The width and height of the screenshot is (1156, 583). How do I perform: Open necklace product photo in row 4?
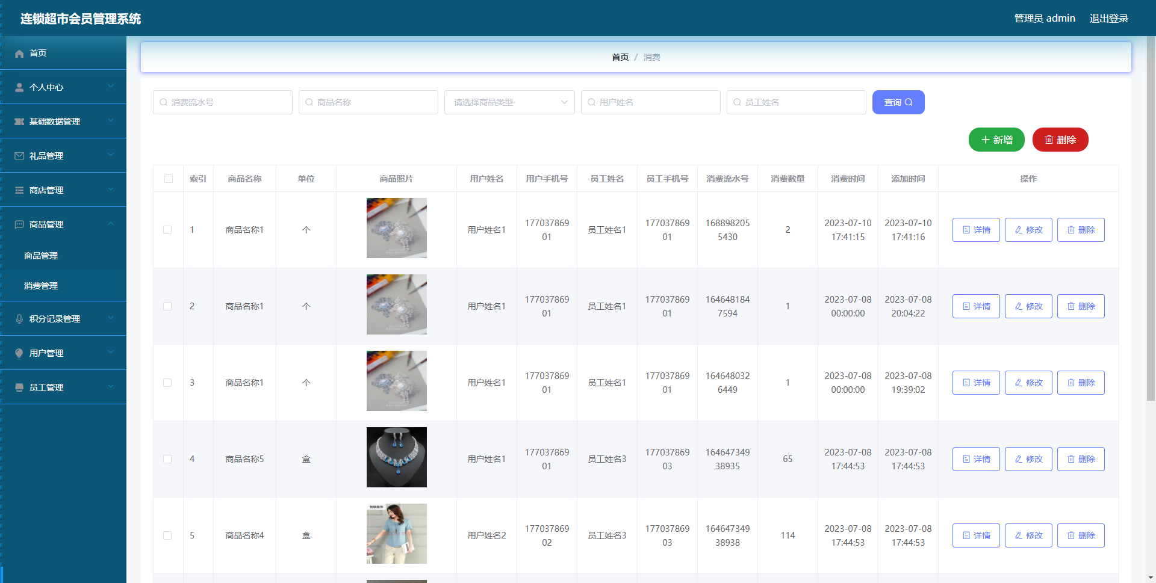pyautogui.click(x=397, y=458)
